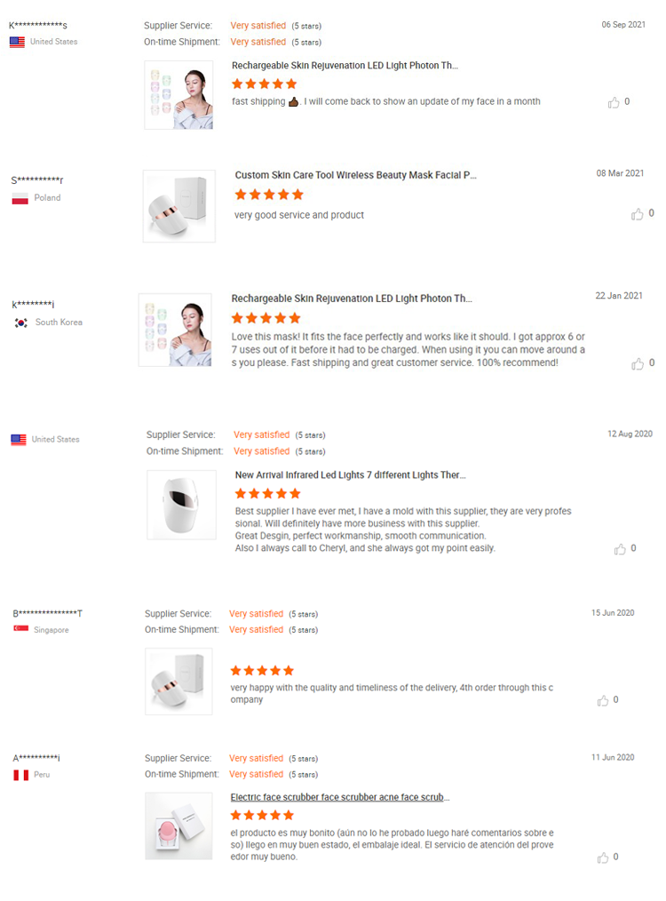Click thumbs-up on the 12 Aug 2020 review

coord(620,549)
